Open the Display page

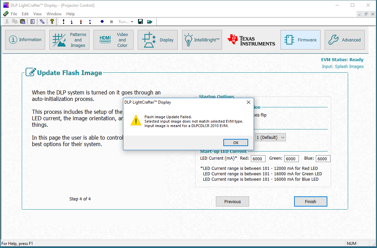coord(158,40)
